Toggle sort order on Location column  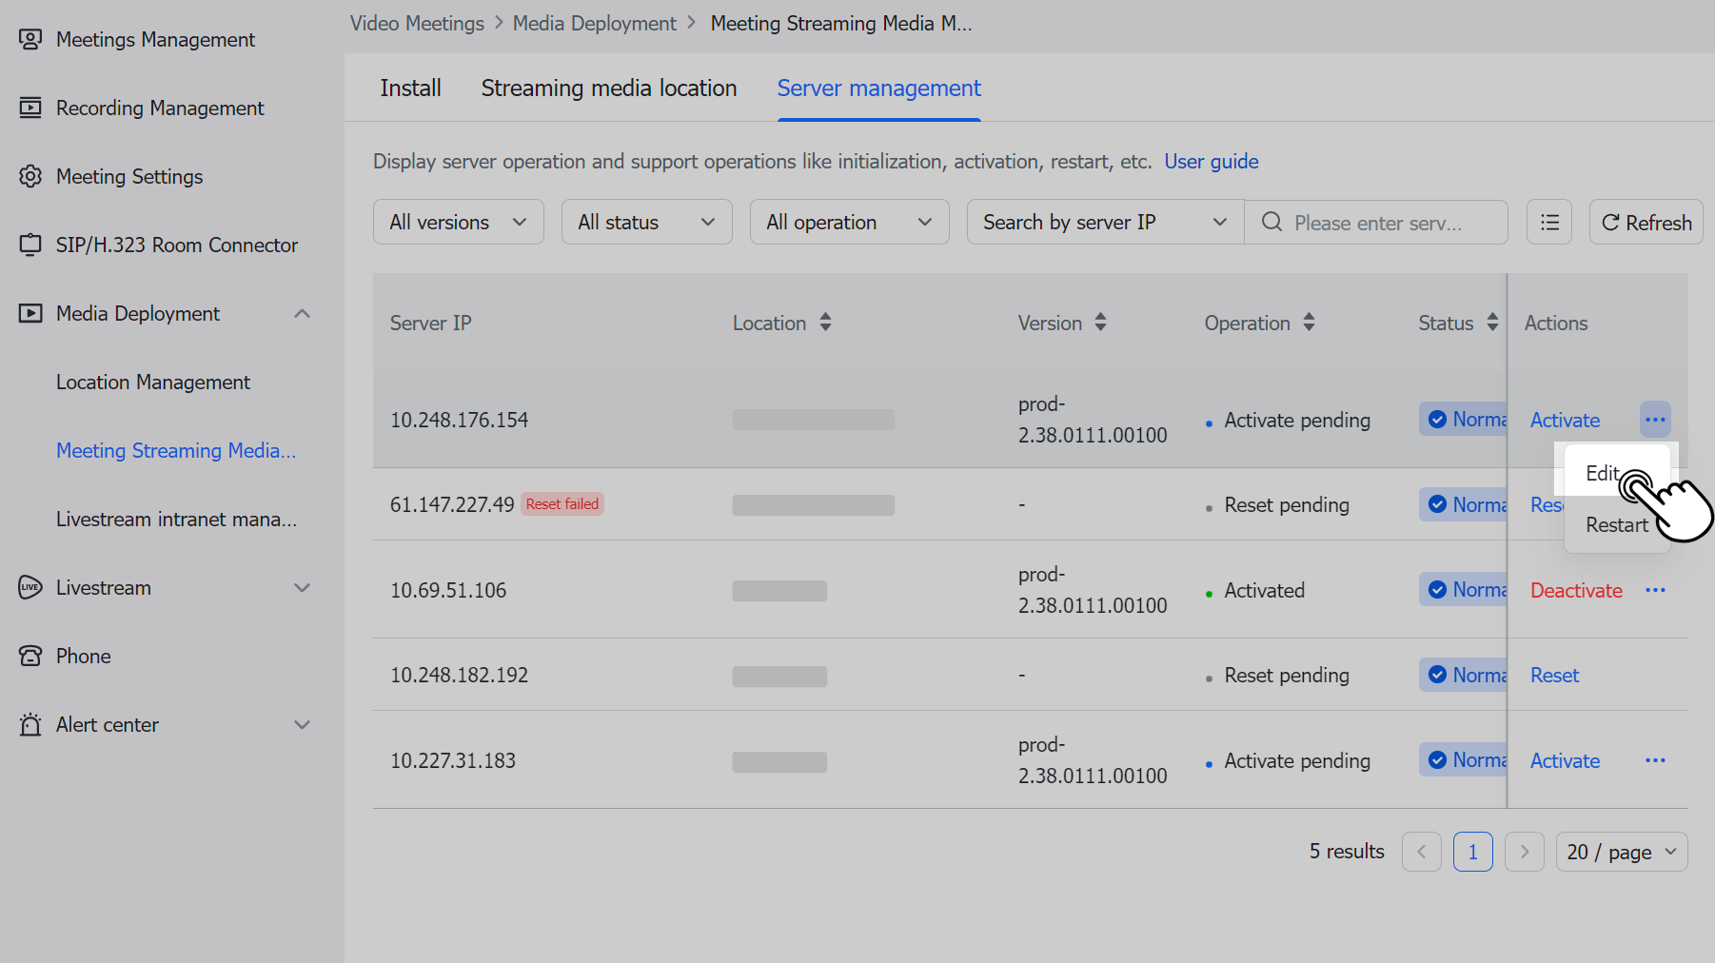pos(823,323)
